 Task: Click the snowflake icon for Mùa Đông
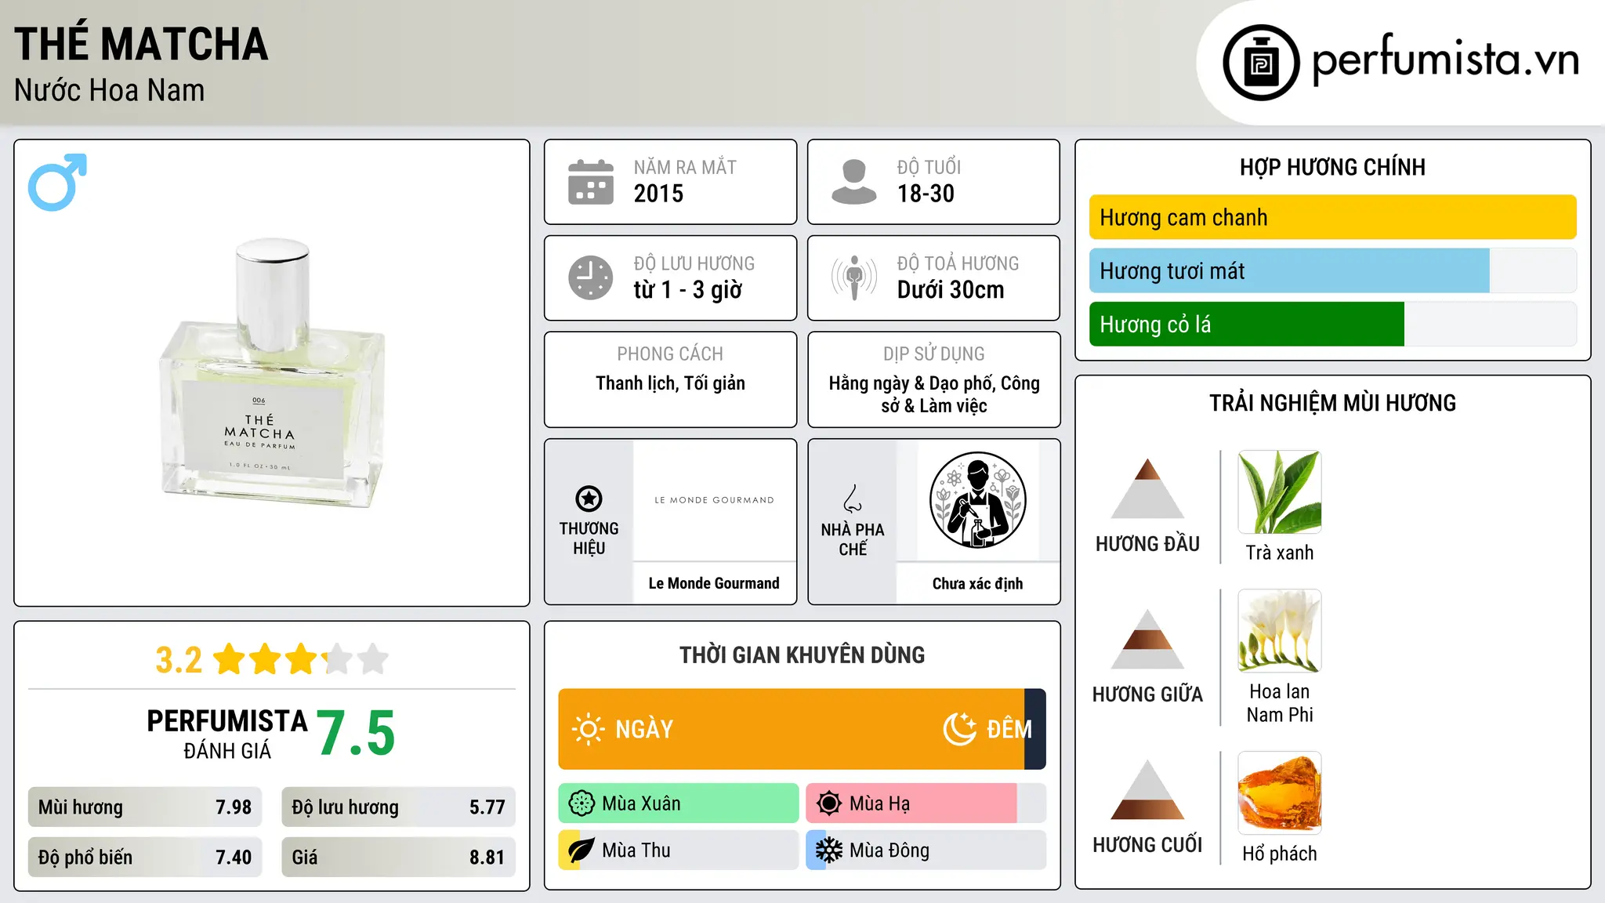[829, 850]
